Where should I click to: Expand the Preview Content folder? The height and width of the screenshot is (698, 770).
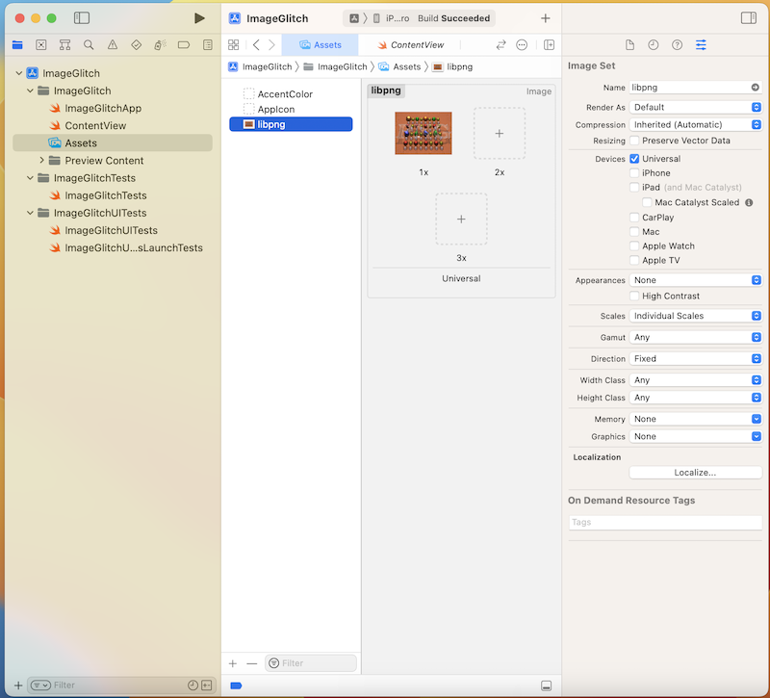click(42, 161)
